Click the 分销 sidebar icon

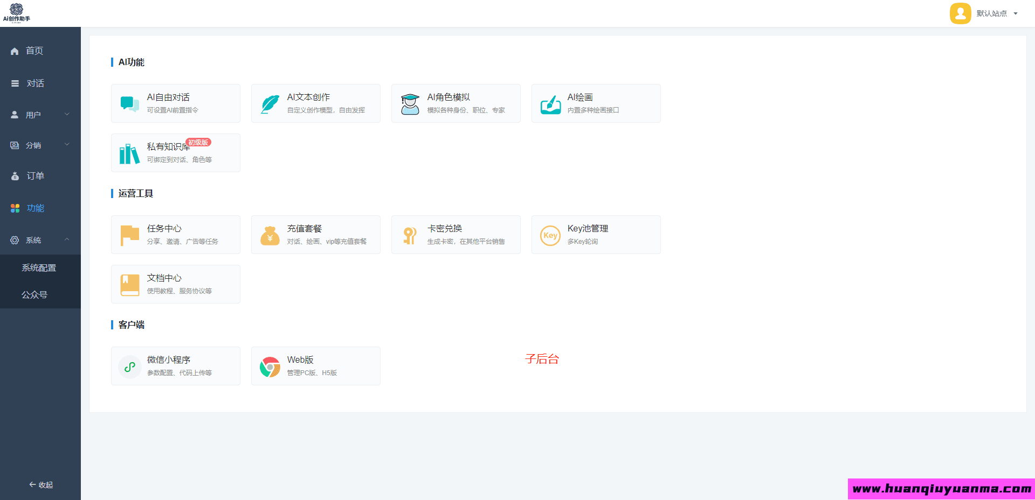pos(15,145)
